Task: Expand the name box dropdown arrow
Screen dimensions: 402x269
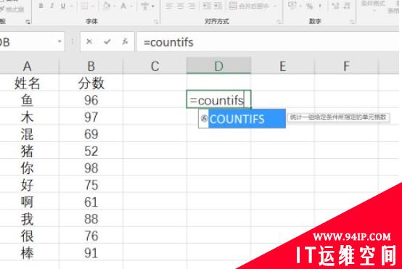Action: pos(60,41)
